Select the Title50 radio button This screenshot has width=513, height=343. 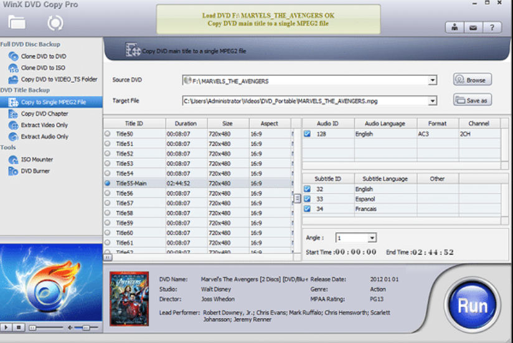[x=107, y=134]
